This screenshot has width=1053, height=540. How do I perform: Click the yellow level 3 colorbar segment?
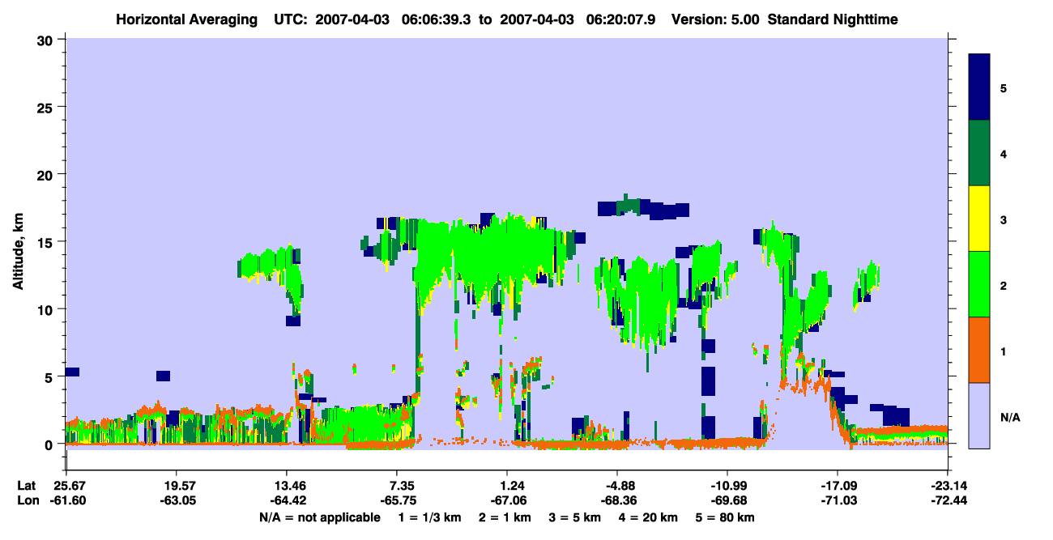pyautogui.click(x=979, y=219)
